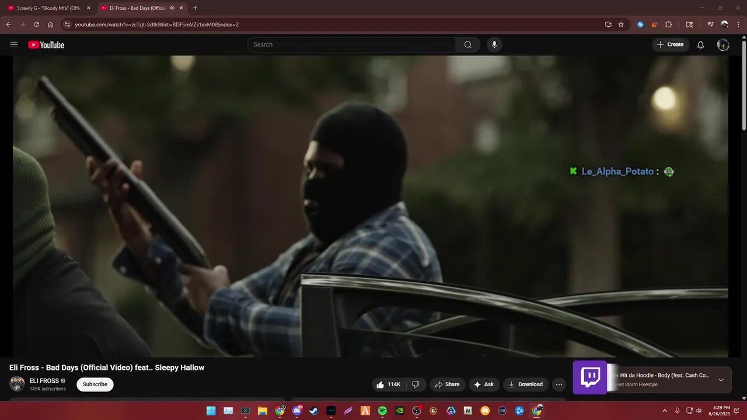Open the Chrome three-dot menu

pos(738,24)
